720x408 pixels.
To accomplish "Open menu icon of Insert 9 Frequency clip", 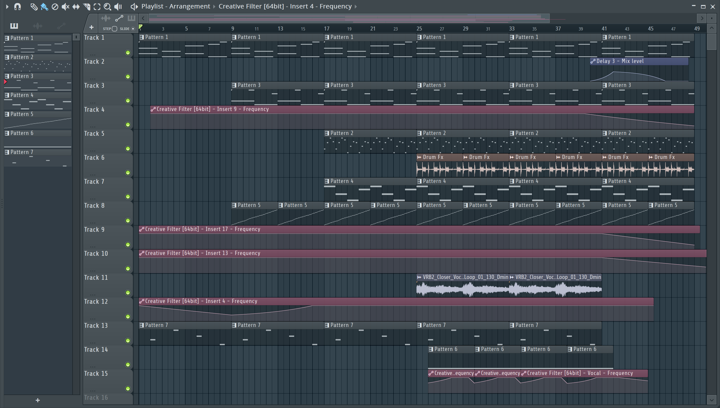I will click(x=153, y=109).
